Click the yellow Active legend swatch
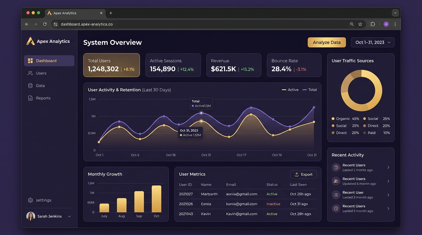This screenshot has width=422, height=235. coord(284,90)
